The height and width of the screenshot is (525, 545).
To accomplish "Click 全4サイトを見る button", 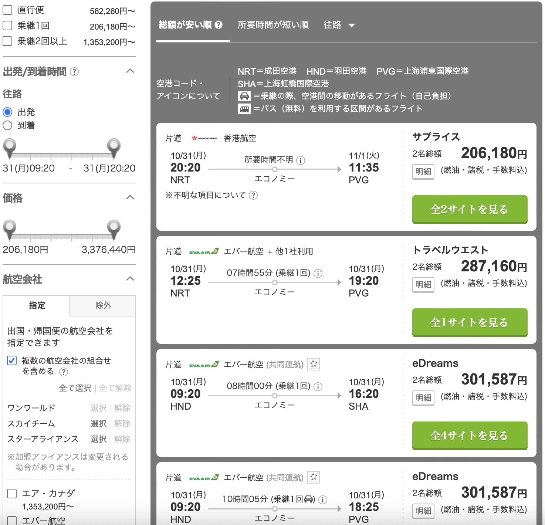I will click(470, 436).
